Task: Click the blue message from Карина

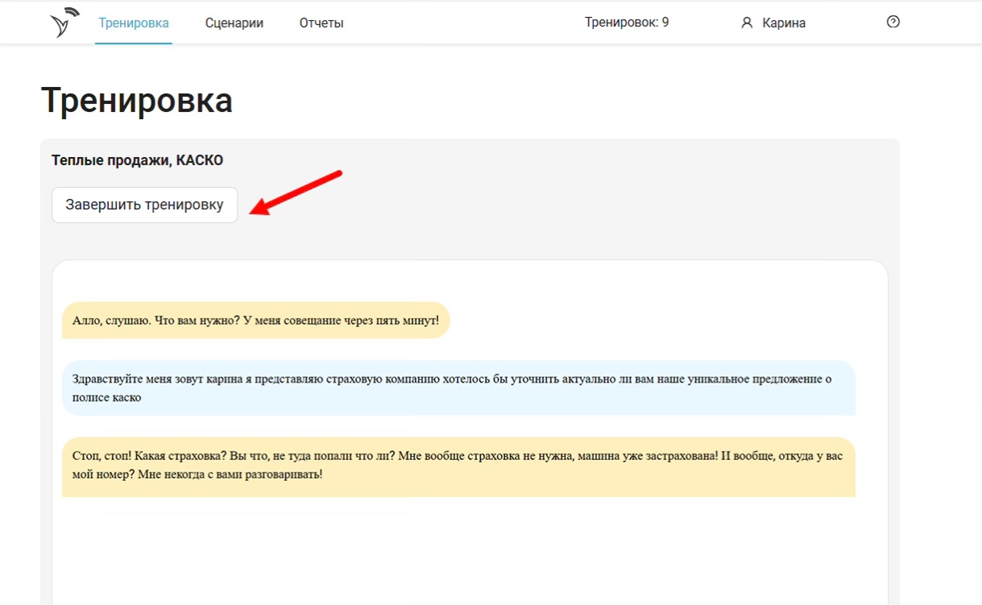Action: [x=458, y=387]
